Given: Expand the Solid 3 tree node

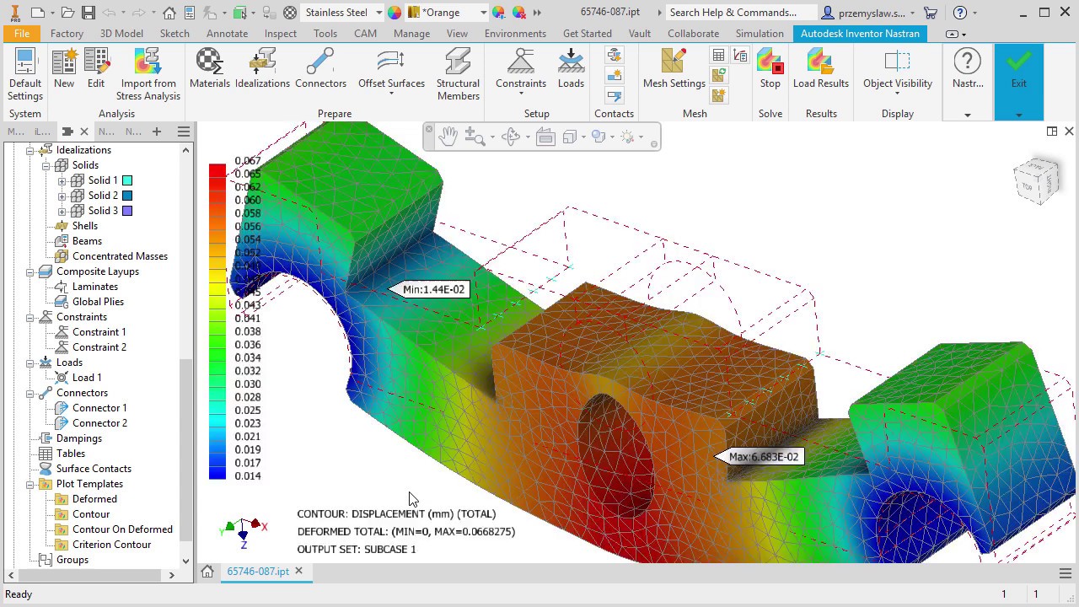Looking at the screenshot, I should tap(62, 211).
